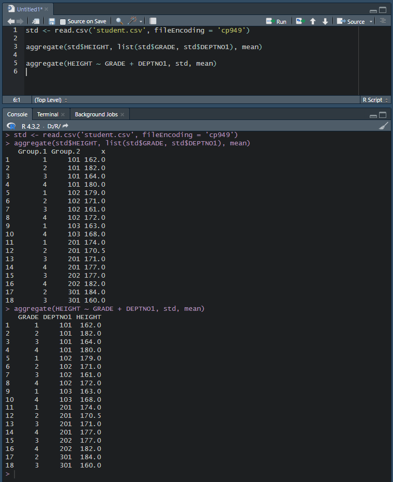Select the Untitled1 editor tab

29,9
